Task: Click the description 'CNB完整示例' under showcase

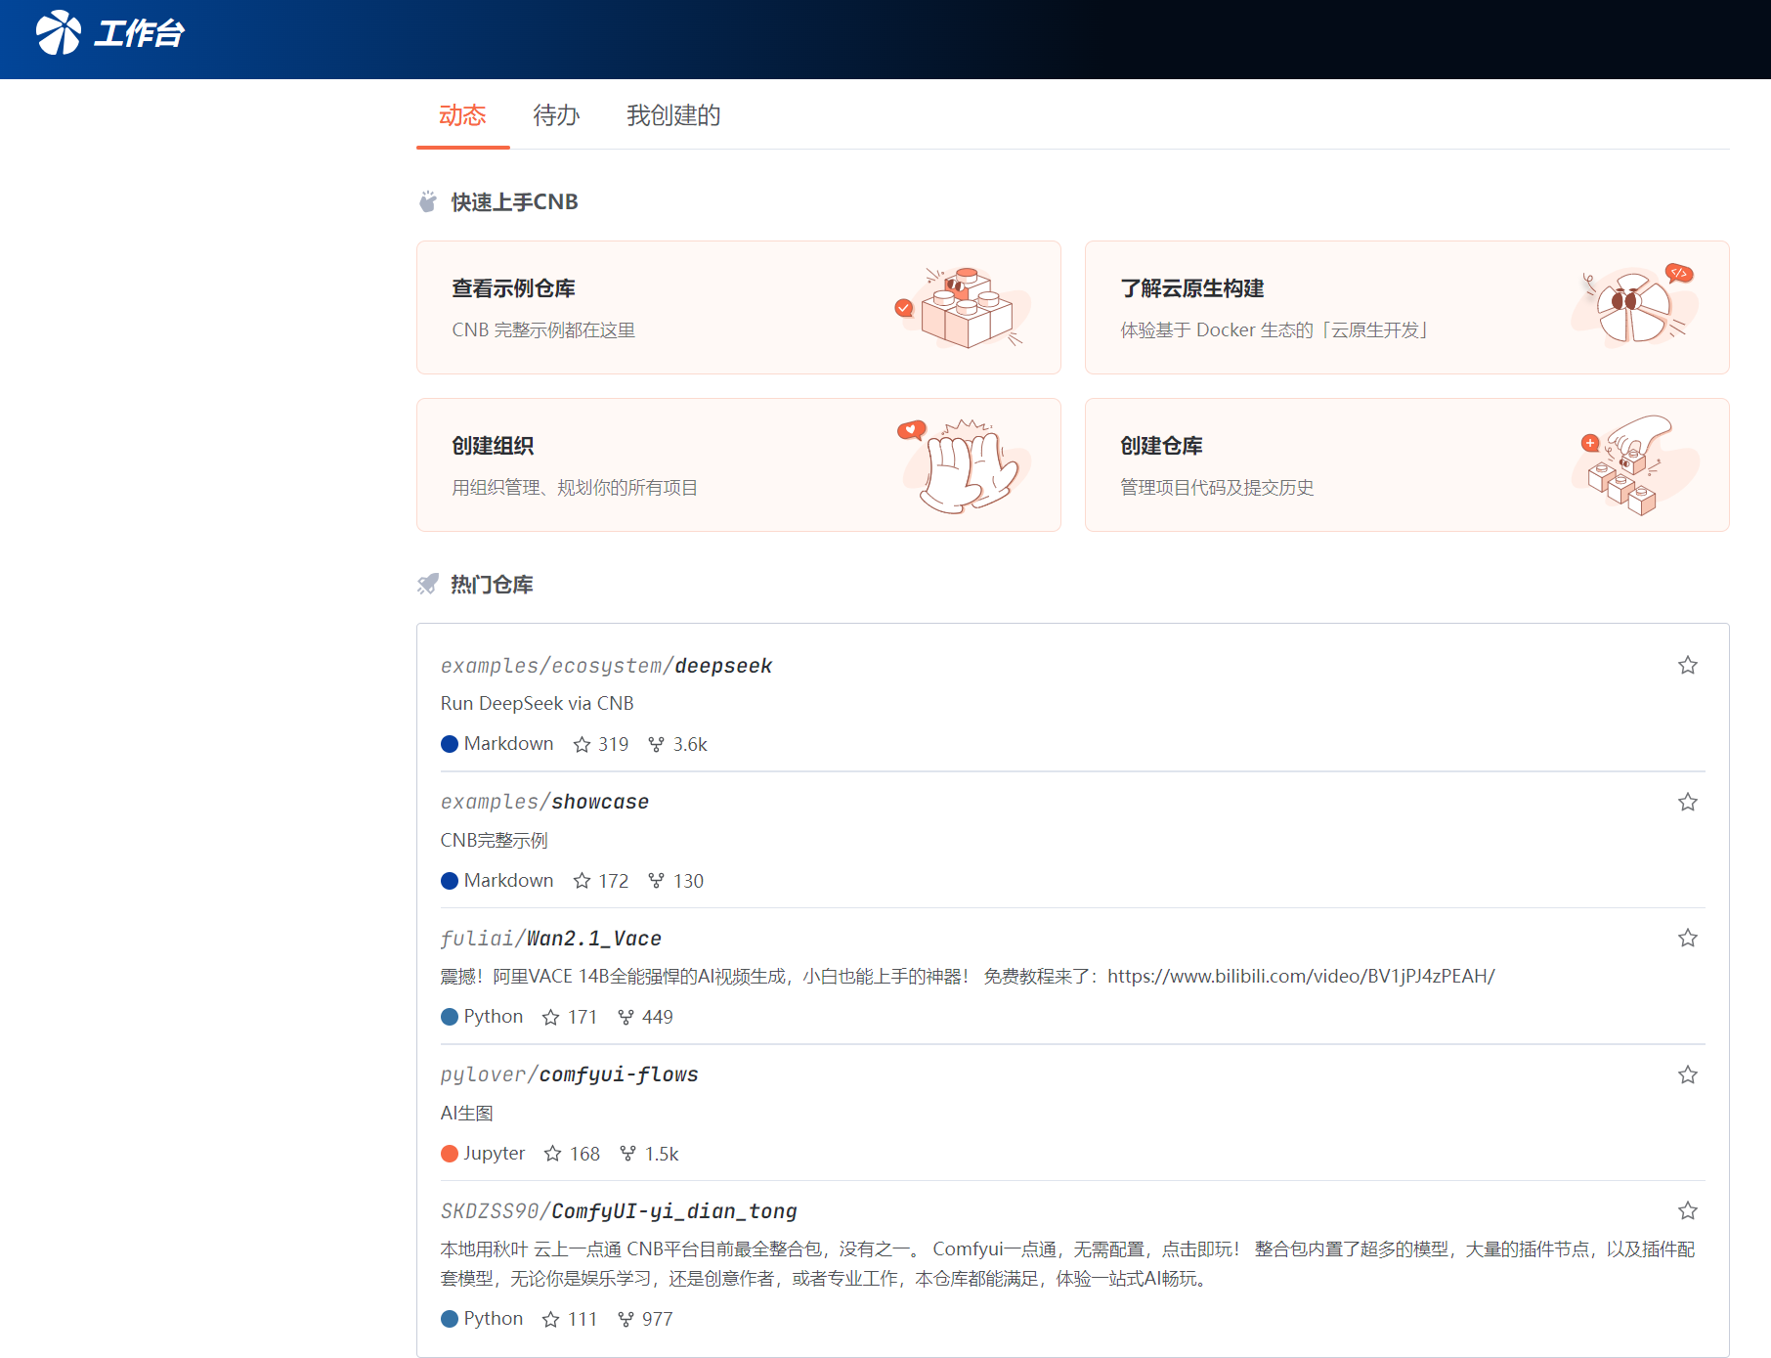Action: pos(494,840)
